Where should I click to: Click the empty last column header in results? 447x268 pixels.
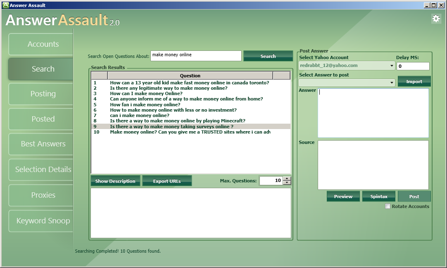[x=282, y=76]
